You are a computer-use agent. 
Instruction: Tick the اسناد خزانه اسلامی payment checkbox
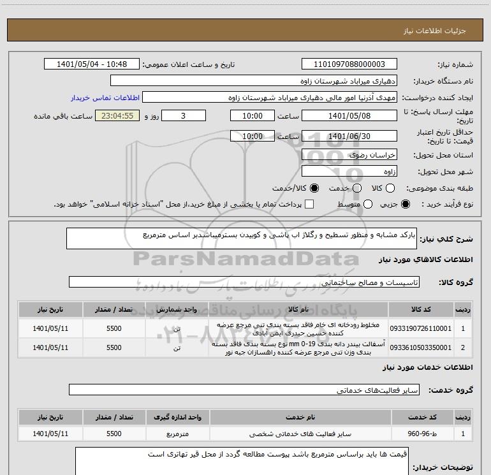[309, 204]
